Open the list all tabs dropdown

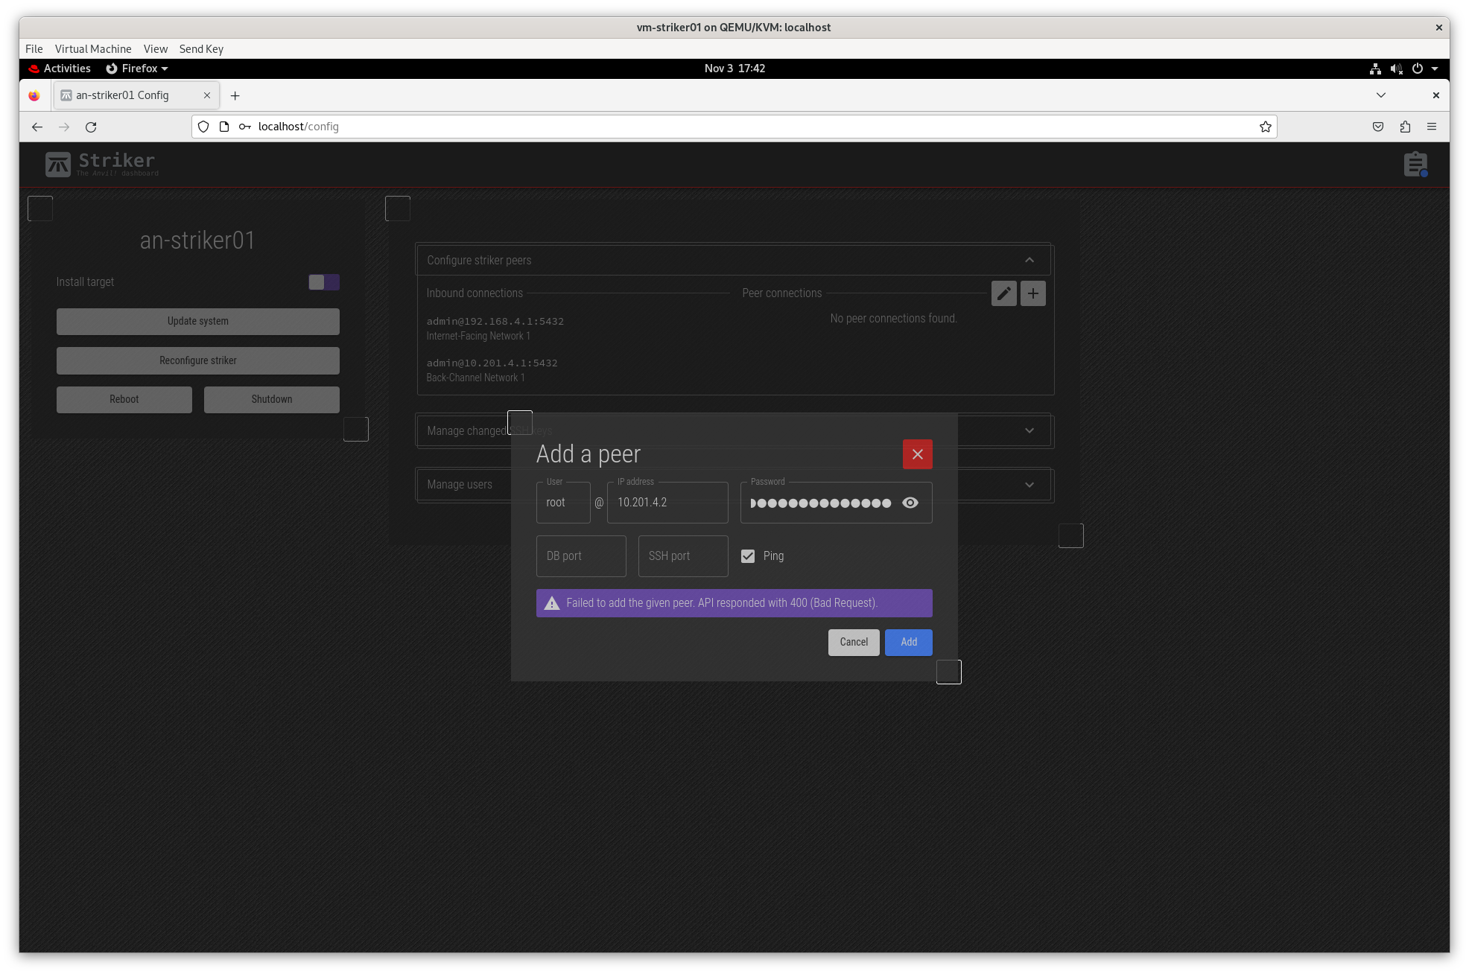[1381, 95]
